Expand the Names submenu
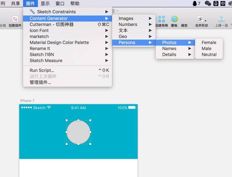Viewport: 232px width, 177px height. 175,48
